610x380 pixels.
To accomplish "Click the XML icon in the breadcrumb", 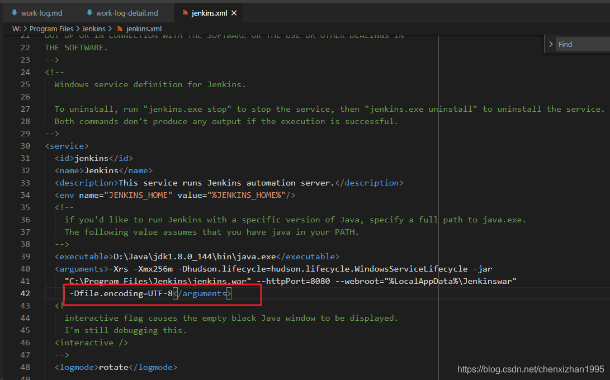I will coord(120,29).
